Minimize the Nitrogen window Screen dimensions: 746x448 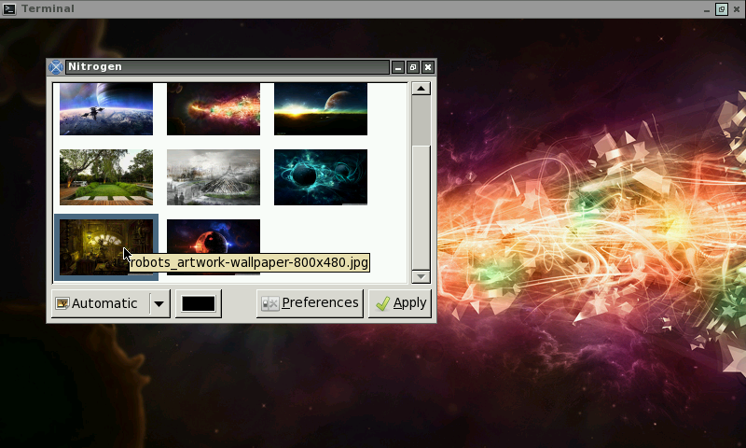pos(398,67)
